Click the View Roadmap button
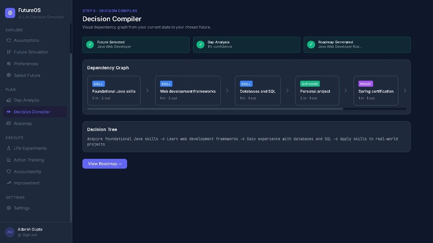The image size is (433, 243). click(105, 164)
